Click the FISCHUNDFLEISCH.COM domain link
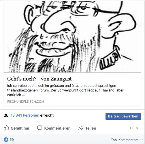 (x=26, y=102)
